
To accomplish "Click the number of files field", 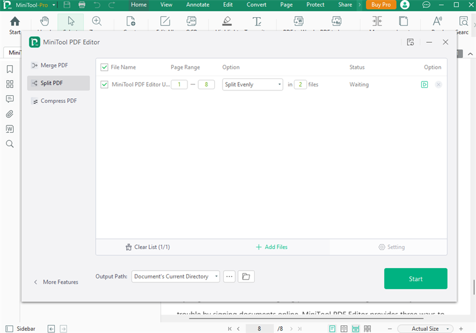I will point(300,84).
